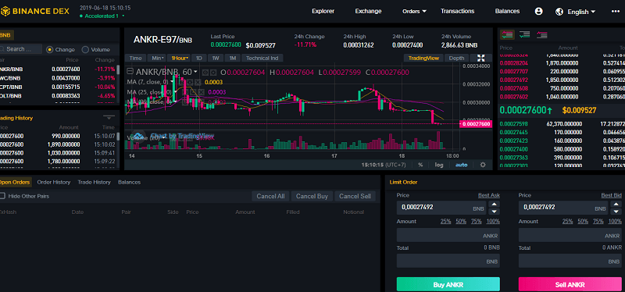Screen dimensions: 625x292
Task: Click the Buy ANKR button
Action: pos(448,284)
